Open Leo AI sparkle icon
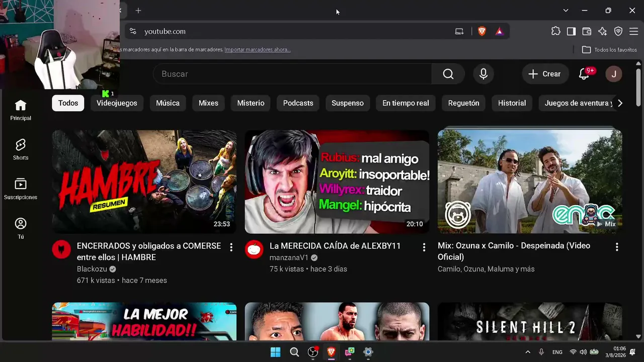Image resolution: width=644 pixels, height=362 pixels. point(603,31)
